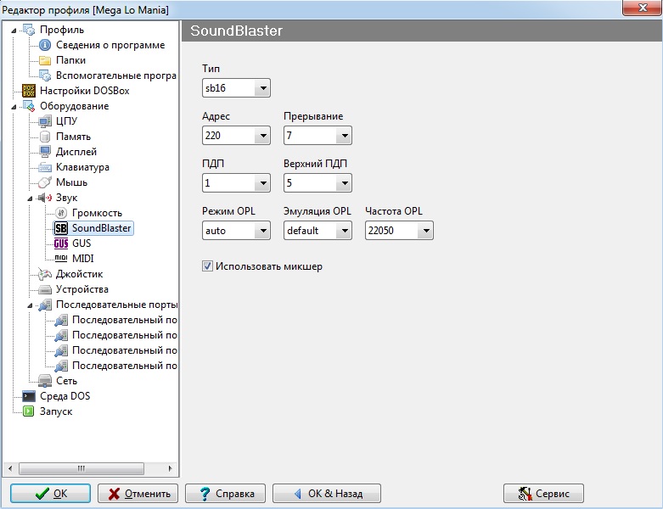663x509 pixels.
Task: Click the tree scrollbar left arrow
Action: click(10, 468)
